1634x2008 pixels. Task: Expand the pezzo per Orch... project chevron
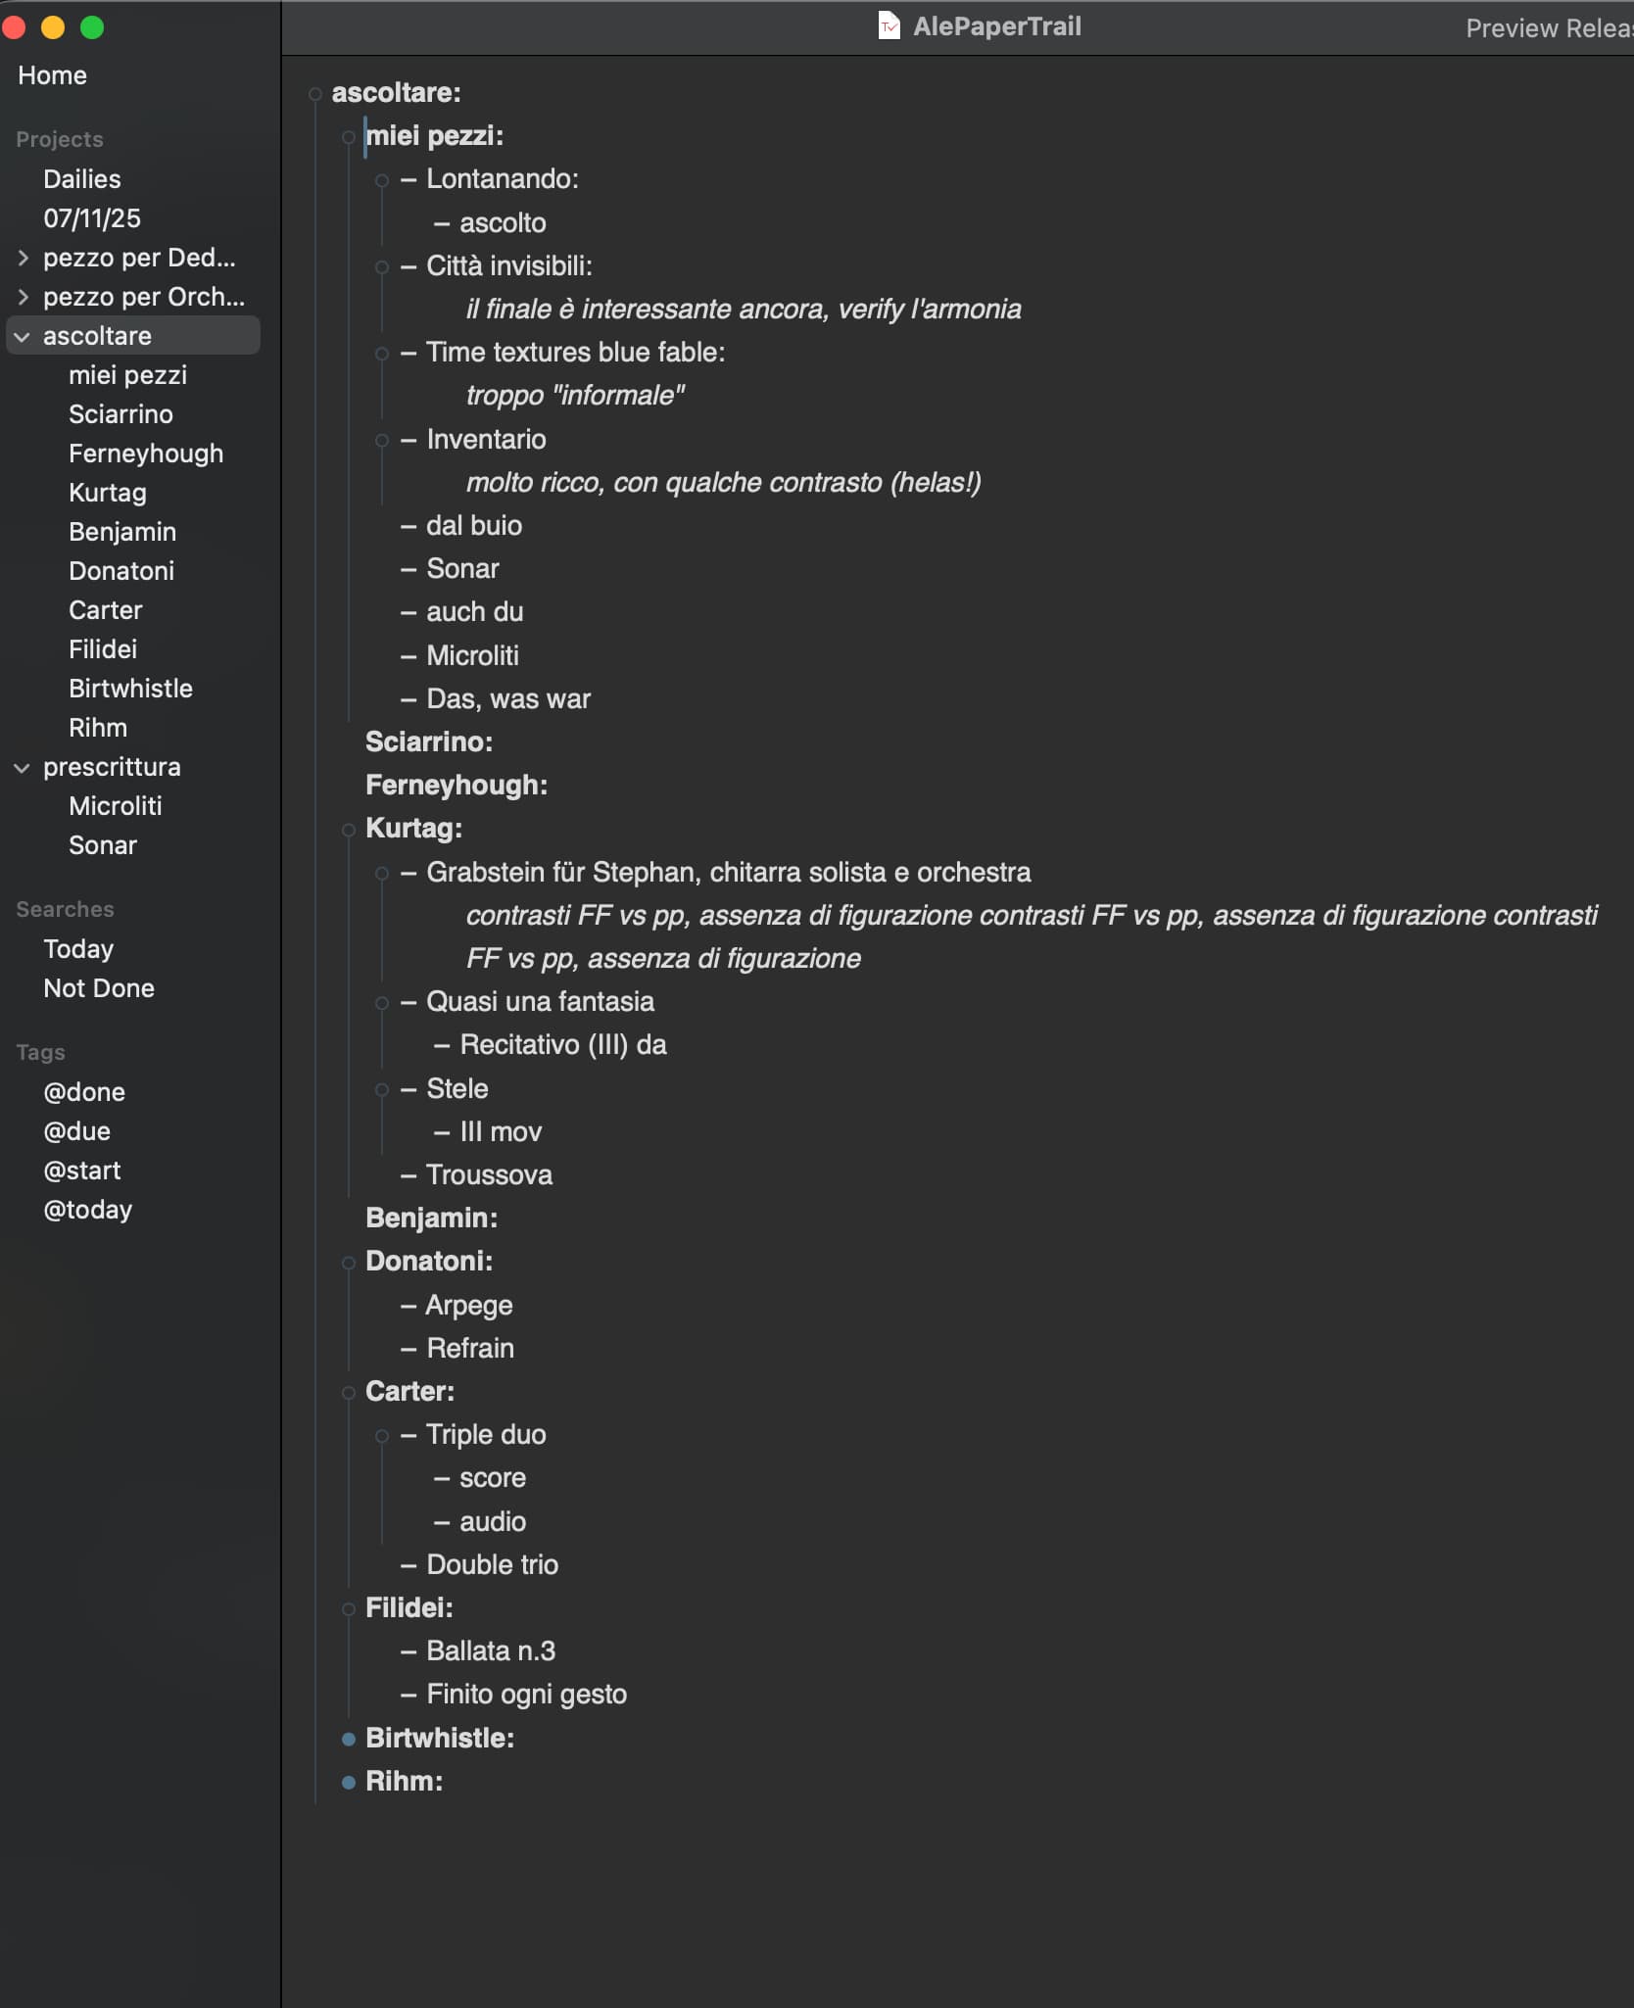[x=23, y=297]
